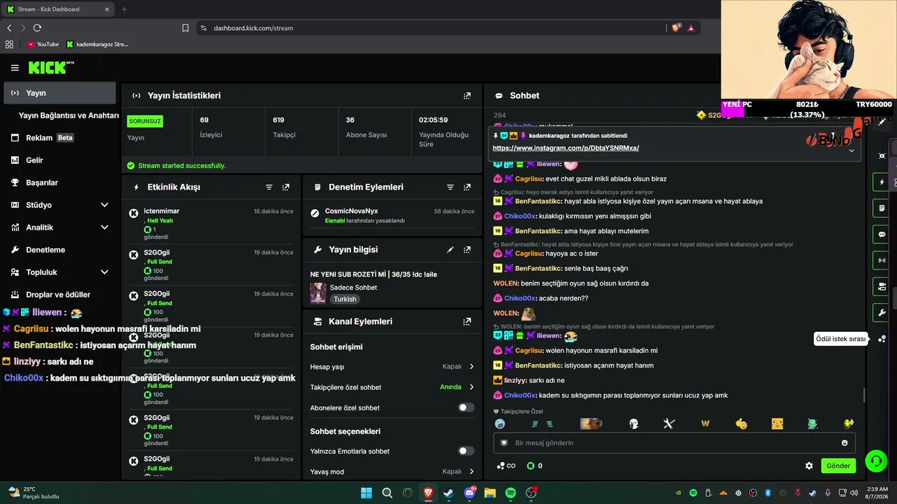Open YouTube bookmark

tap(43, 44)
